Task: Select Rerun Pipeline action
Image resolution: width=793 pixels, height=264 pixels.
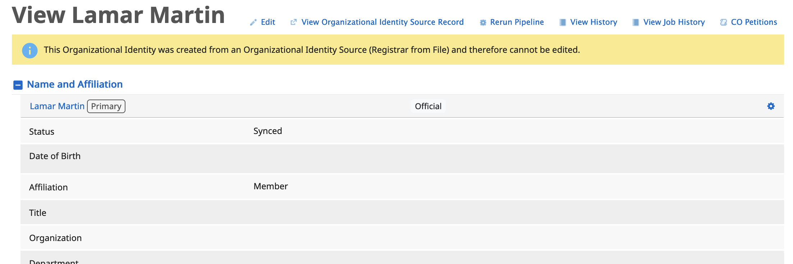Action: click(x=517, y=22)
